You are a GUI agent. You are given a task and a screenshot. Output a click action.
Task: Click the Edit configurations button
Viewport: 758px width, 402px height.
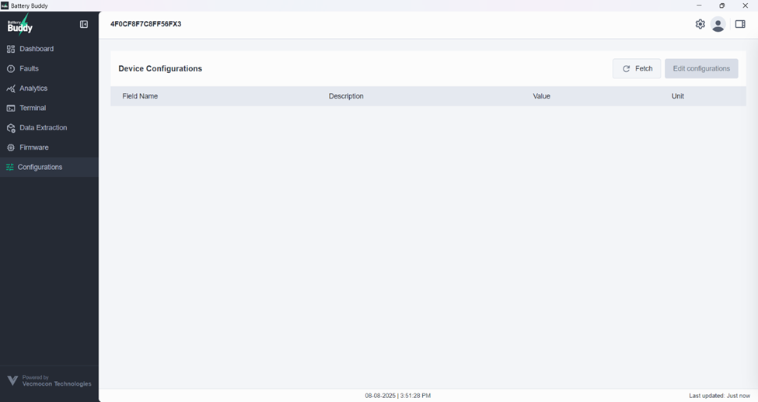click(x=701, y=68)
